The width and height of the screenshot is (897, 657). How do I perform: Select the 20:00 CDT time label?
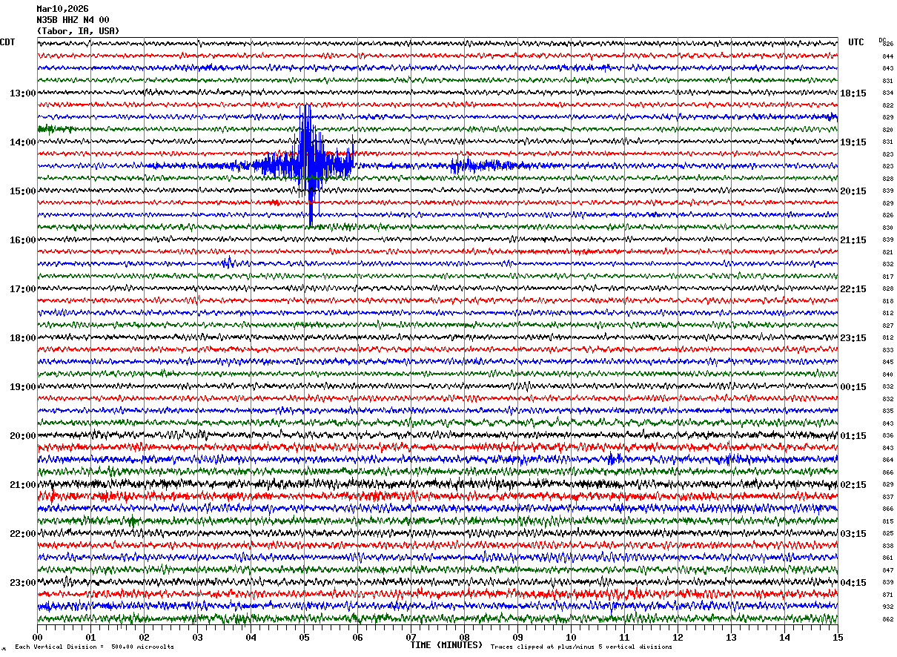tap(22, 436)
